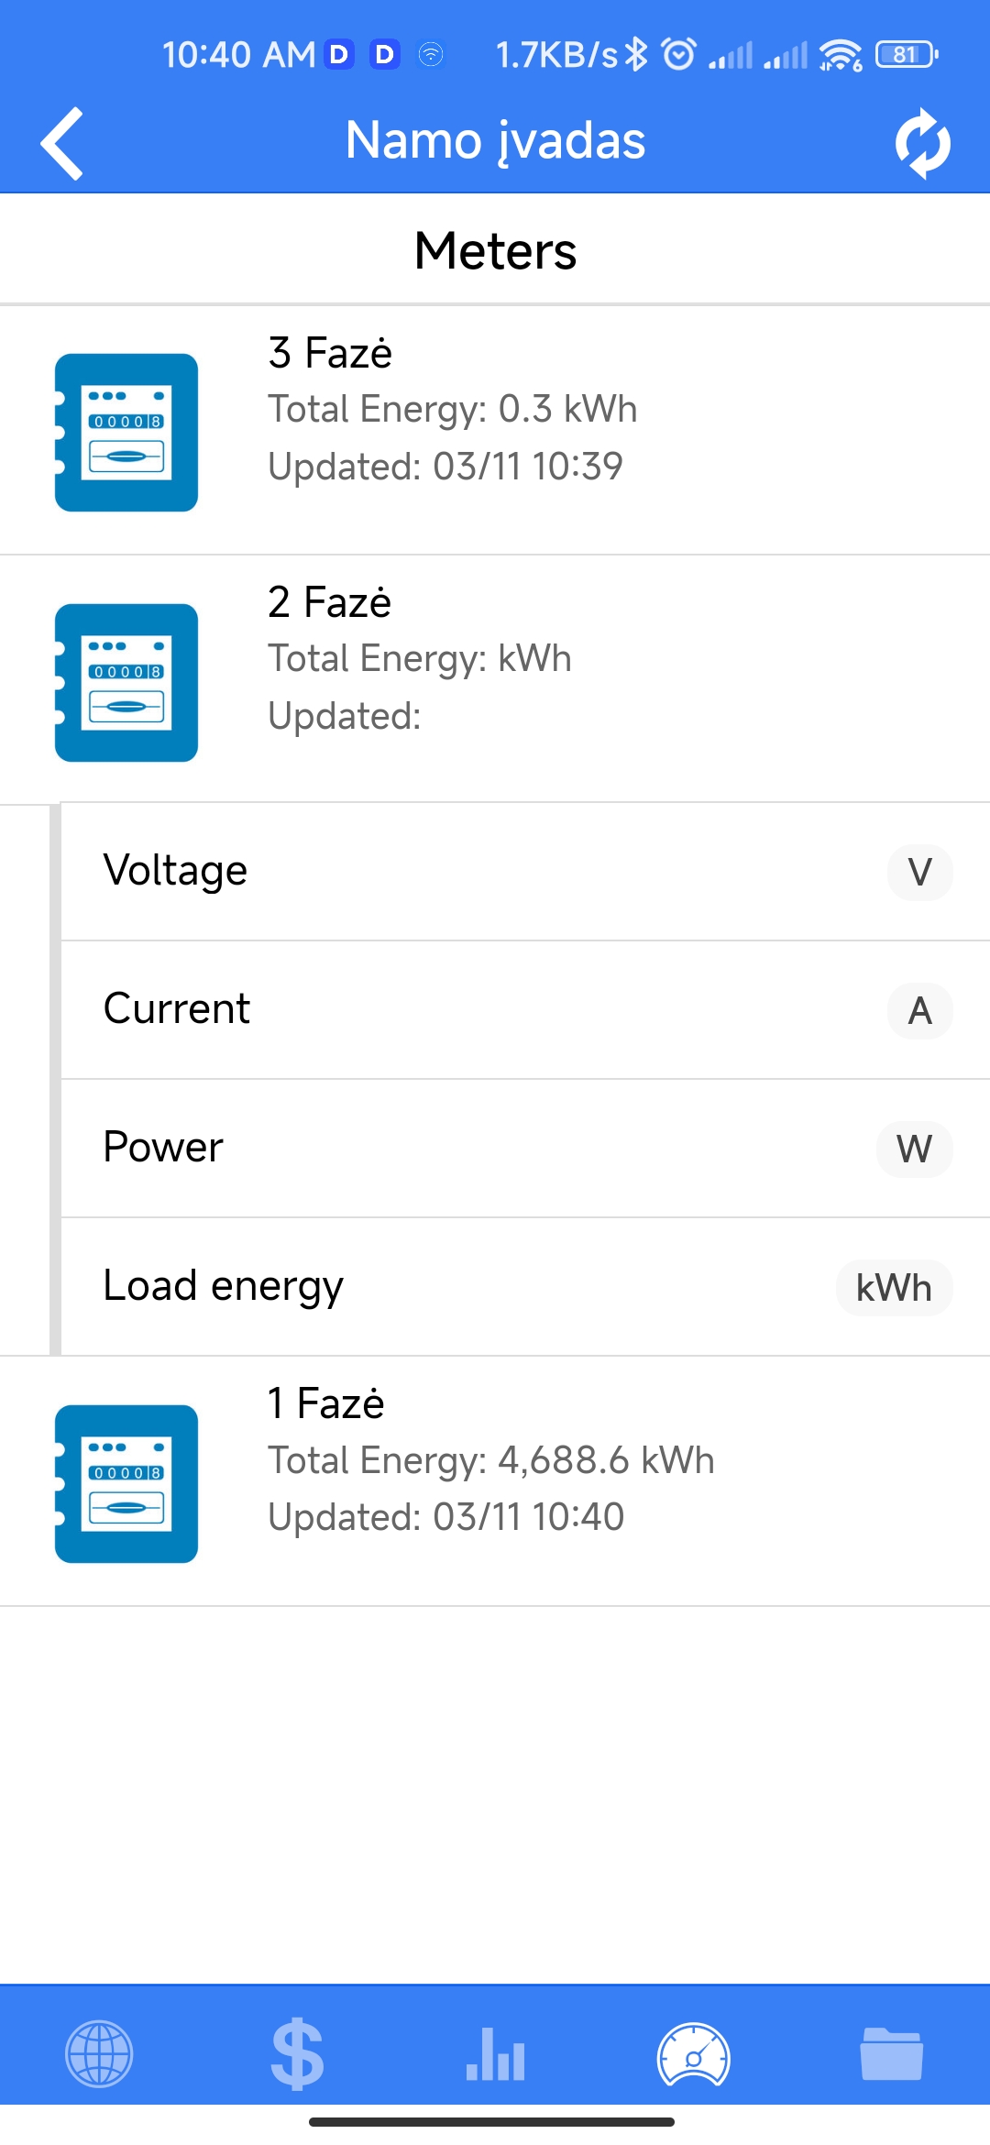Viewport: 990px width, 2145px height.
Task: Open the globe tab in bottom bar
Action: [99, 2053]
